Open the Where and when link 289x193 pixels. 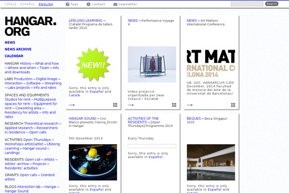coord(22,68)
